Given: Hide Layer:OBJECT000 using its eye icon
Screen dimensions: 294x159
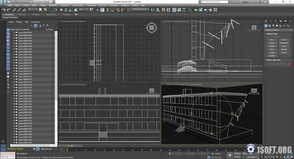Looking at the screenshot, I should pyautogui.click(x=14, y=33).
